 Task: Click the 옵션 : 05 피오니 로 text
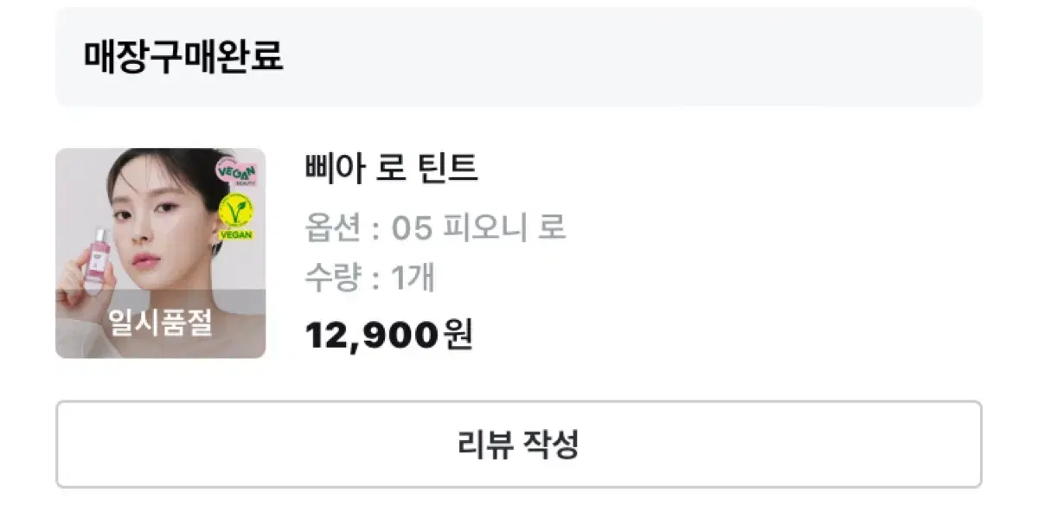coord(436,228)
